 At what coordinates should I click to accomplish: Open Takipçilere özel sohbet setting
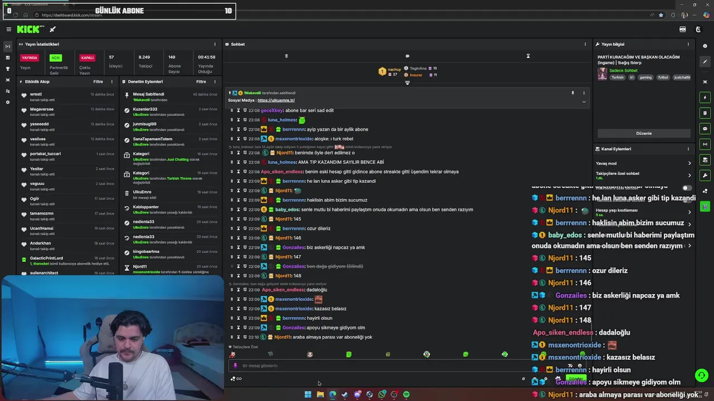[644, 175]
